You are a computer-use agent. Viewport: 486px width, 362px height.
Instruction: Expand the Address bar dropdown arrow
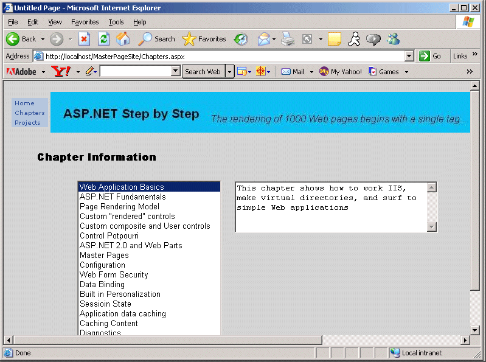point(409,56)
